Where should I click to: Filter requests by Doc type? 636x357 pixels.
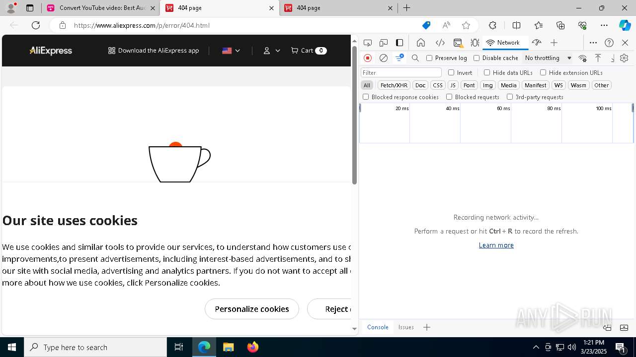(420, 85)
